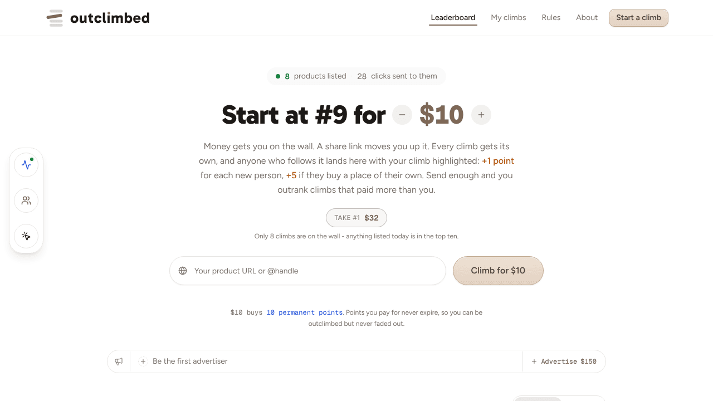This screenshot has width=713, height=401.
Task: Click the Climb for $10 button
Action: [498, 271]
